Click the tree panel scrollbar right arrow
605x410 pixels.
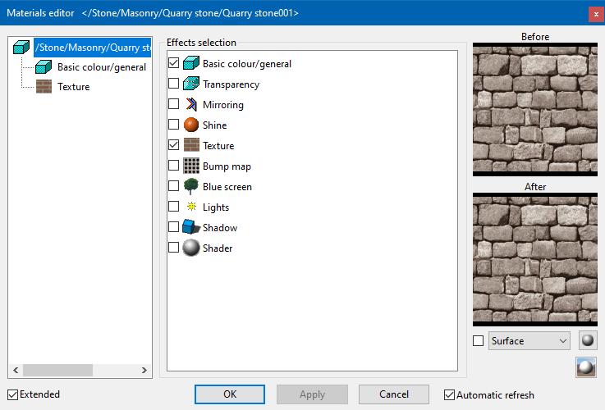[x=144, y=370]
